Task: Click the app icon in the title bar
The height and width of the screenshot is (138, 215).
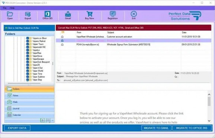Action: pyautogui.click(x=3, y=3)
